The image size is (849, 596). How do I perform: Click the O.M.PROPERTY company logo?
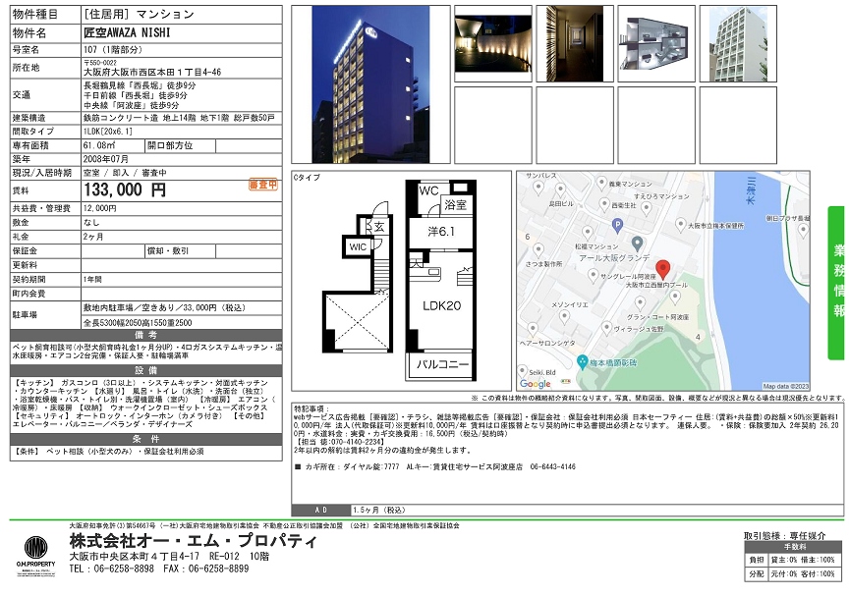click(35, 553)
